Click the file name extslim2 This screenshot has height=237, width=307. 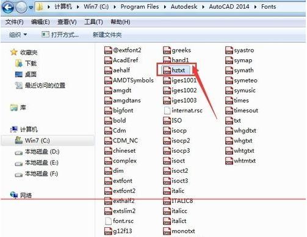click(124, 211)
